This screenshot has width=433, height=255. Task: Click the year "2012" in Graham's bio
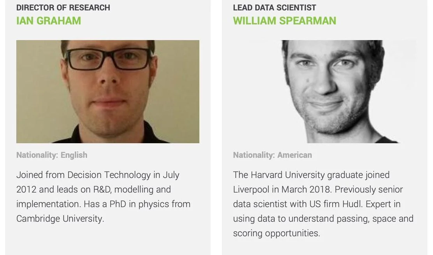tap(26, 189)
